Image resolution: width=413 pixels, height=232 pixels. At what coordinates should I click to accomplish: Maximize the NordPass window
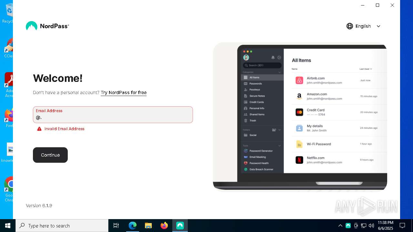click(x=378, y=5)
